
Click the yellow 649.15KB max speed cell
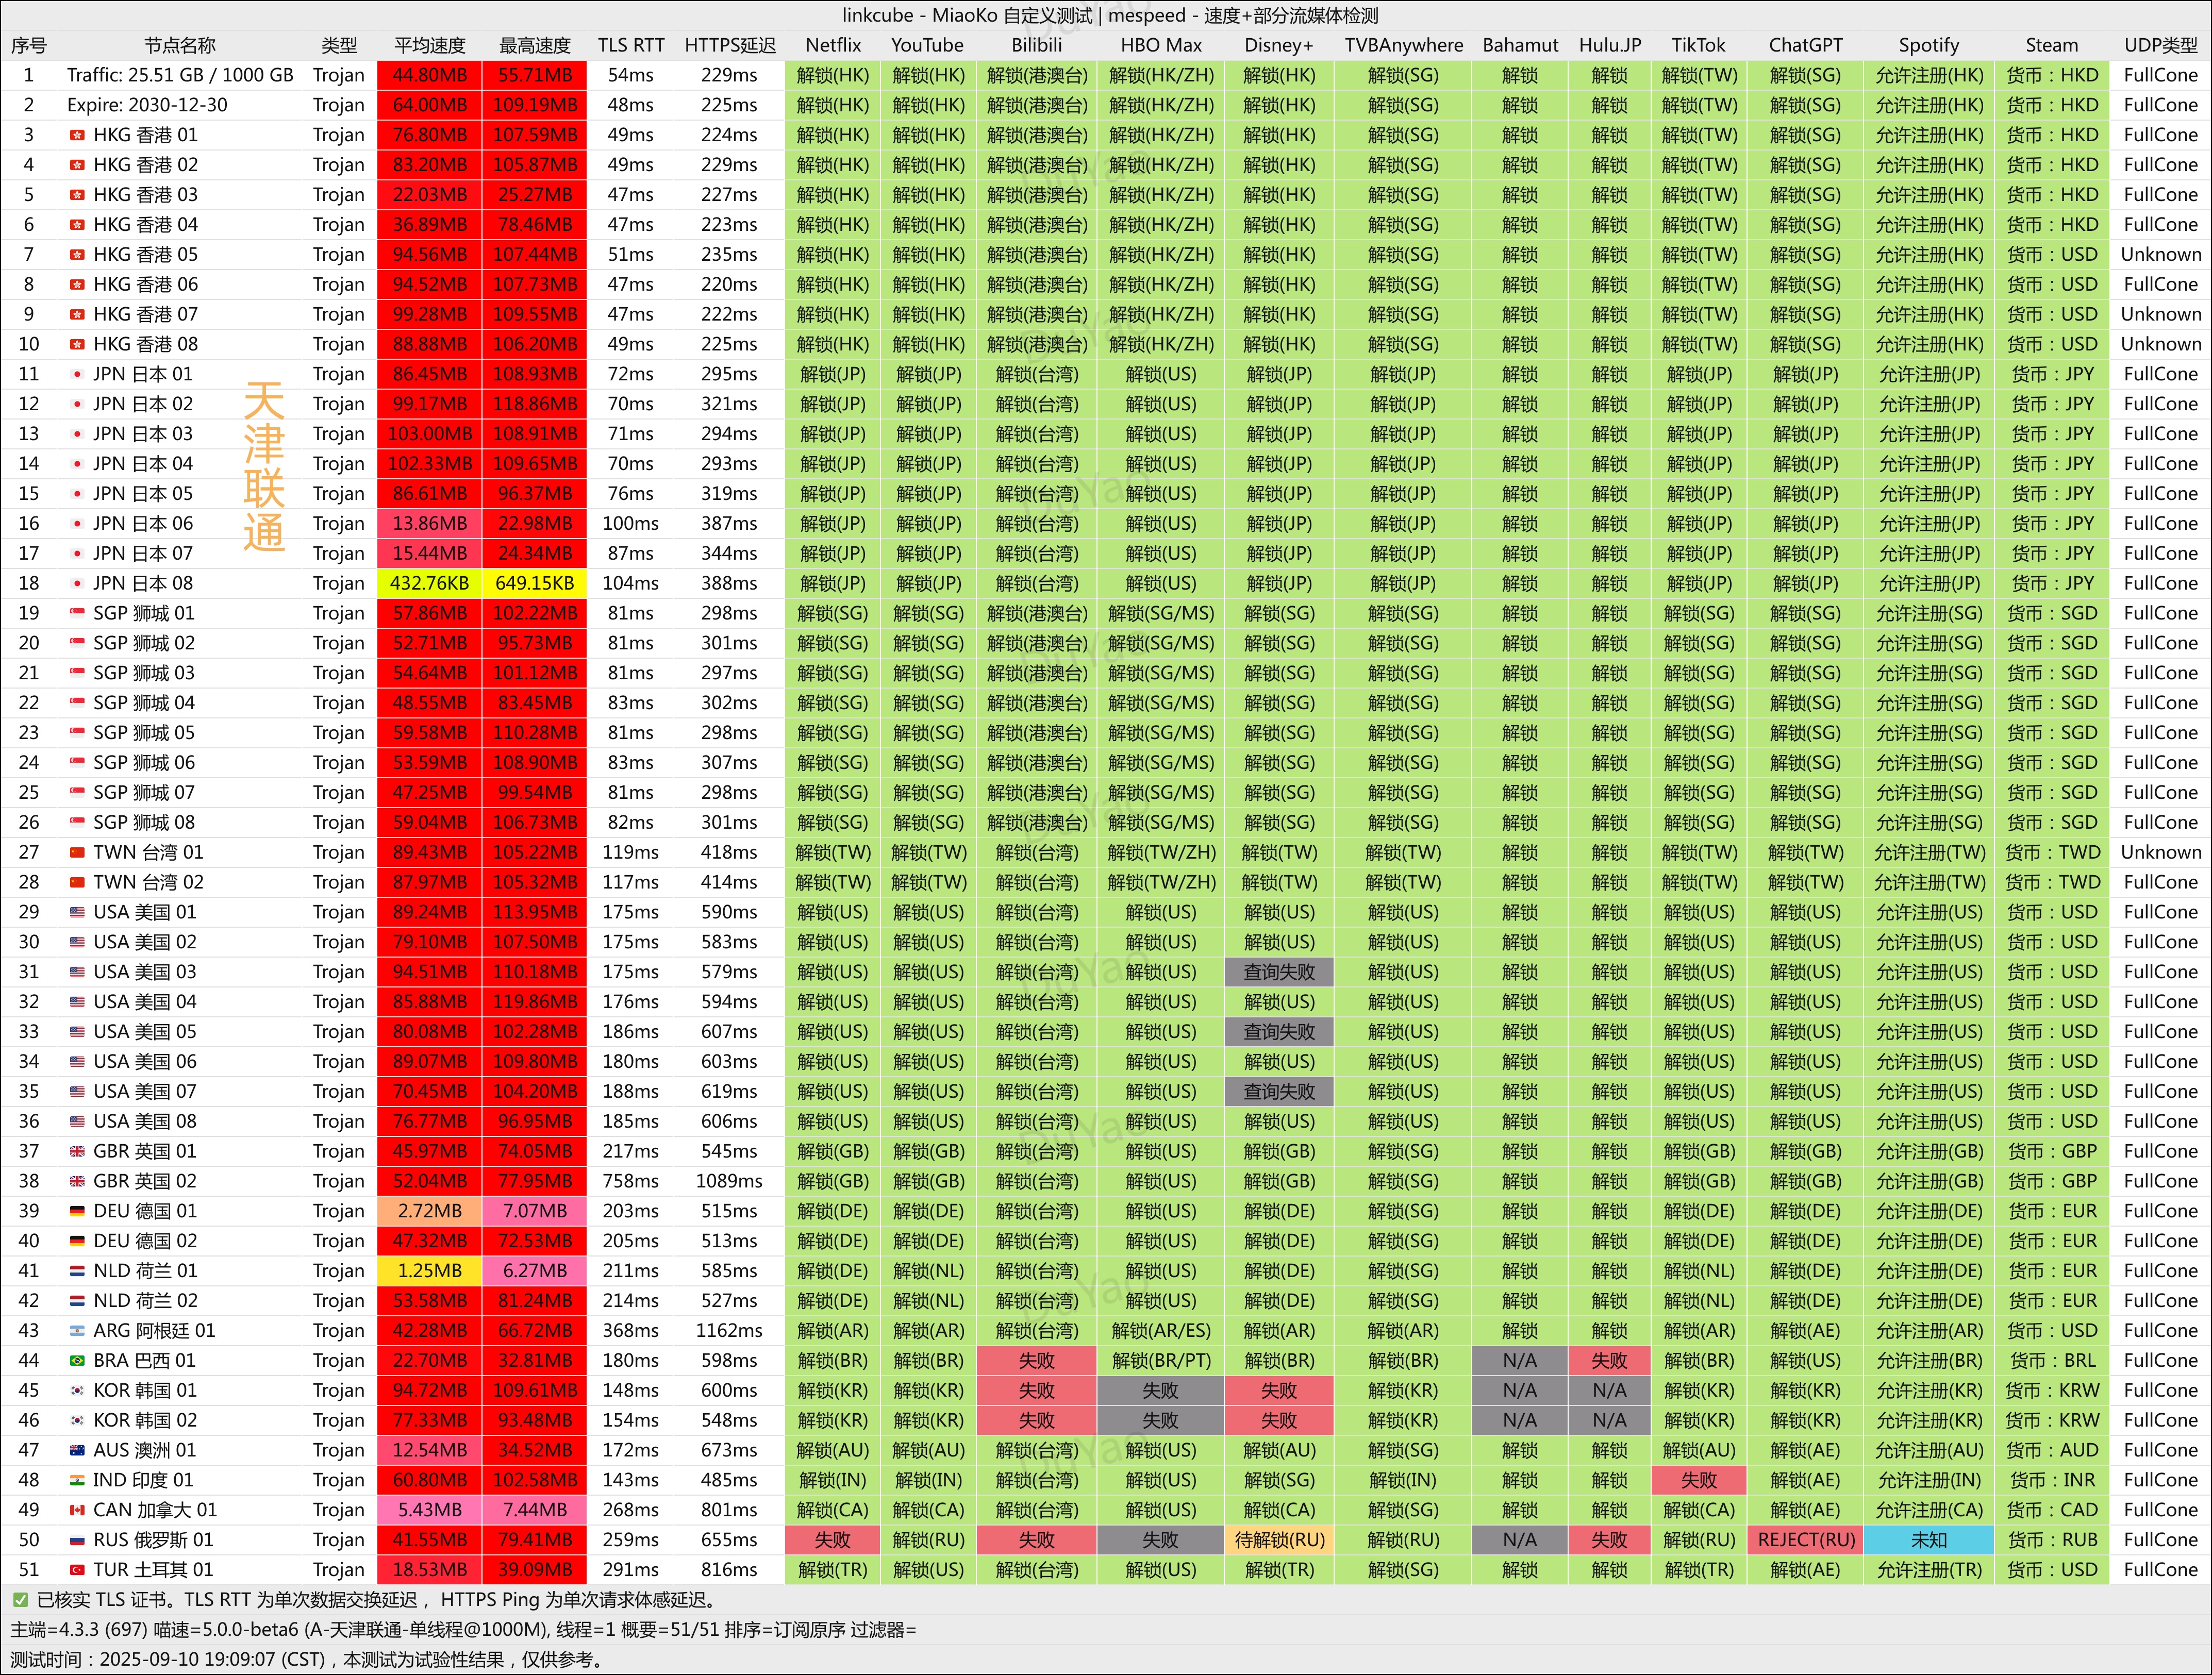point(535,584)
